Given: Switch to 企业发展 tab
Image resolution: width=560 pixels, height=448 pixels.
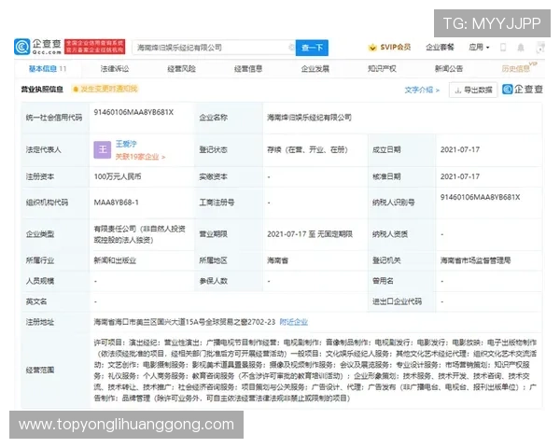Looking at the screenshot, I should pyautogui.click(x=315, y=68).
